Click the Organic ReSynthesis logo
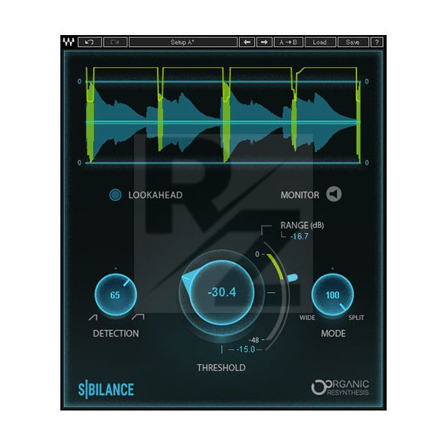The width and height of the screenshot is (447, 447). 340,387
